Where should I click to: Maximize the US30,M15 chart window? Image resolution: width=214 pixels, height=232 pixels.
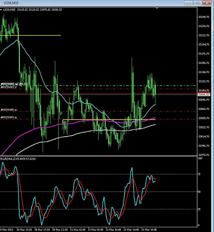click(x=198, y=3)
